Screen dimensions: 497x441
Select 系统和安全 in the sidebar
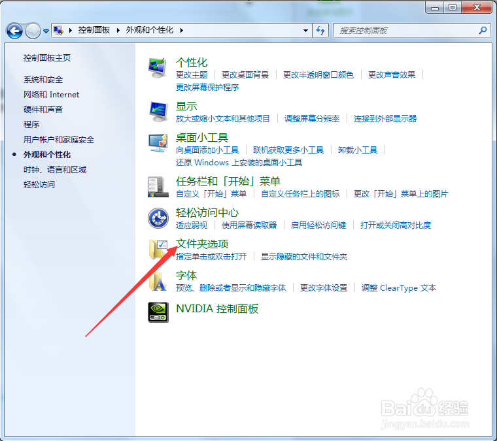pyautogui.click(x=43, y=80)
